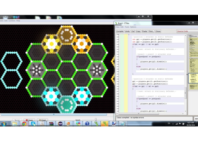Open the Help menu in Greenfoot window
The image size is (198, 141).
(x=18, y=21)
